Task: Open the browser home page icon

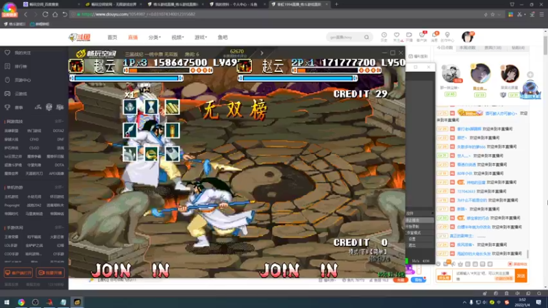Action: (x=55, y=14)
